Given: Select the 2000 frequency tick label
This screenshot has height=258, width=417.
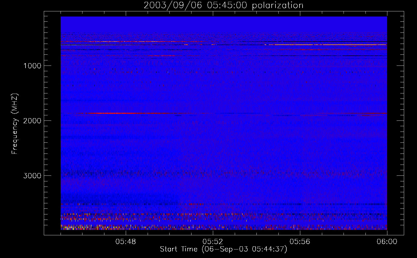Looking at the screenshot, I should (x=32, y=121).
